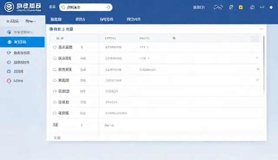This screenshot has width=278, height=160.
Task: Click the grey button in the table header corner
Action: point(255,39)
